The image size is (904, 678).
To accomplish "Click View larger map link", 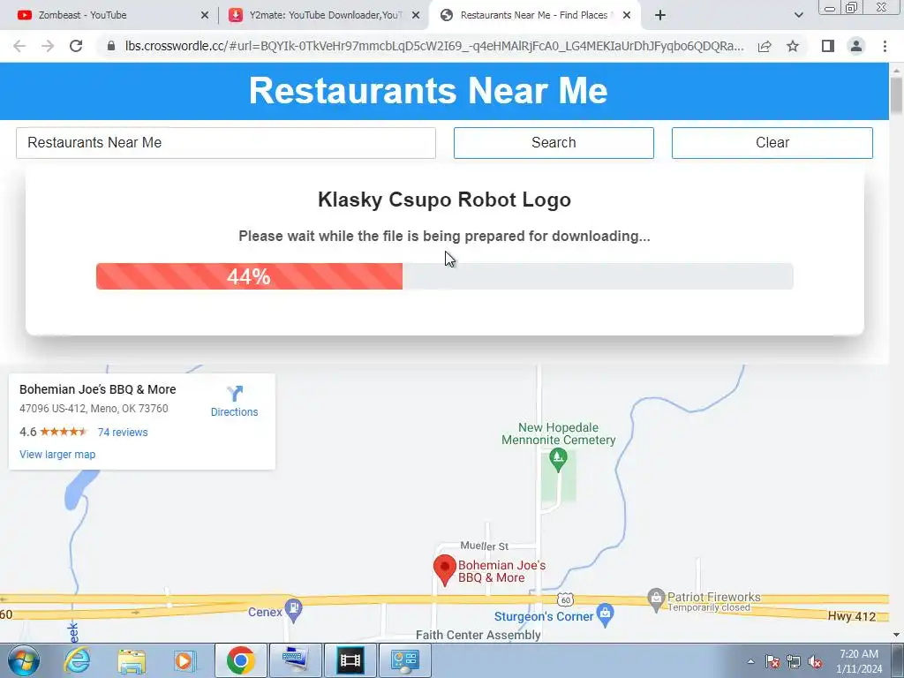I will tap(57, 455).
